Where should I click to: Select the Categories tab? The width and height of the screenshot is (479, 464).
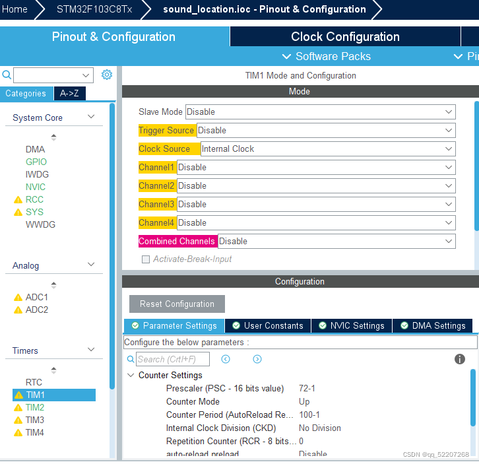[x=26, y=93]
